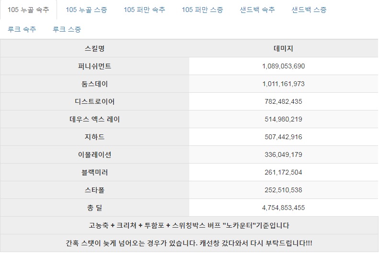Screen dimensions: 379x253
Task: Click the total damage value 4,754,853,455
Action: [284, 208]
